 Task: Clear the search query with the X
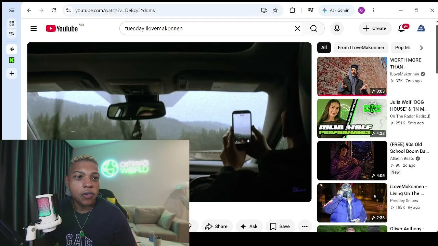pyautogui.click(x=297, y=28)
